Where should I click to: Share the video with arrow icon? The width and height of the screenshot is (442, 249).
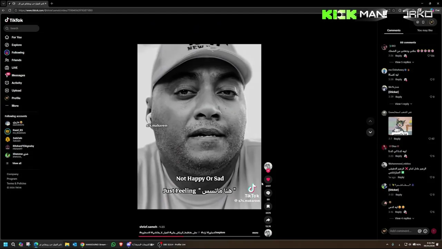pos(268,220)
